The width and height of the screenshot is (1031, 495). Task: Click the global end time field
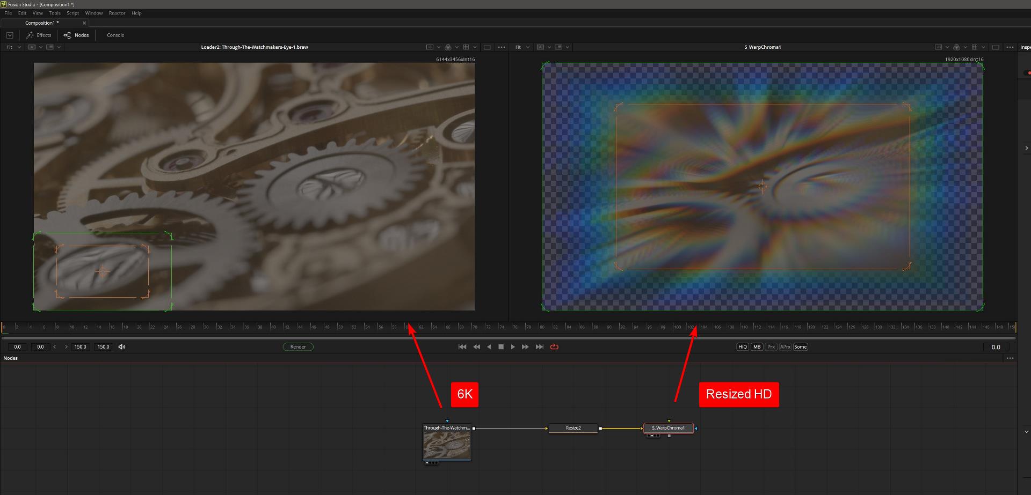point(103,347)
